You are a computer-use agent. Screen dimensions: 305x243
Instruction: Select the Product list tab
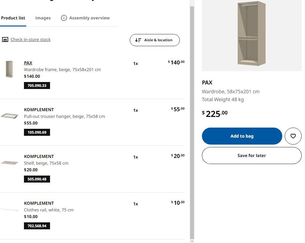click(13, 18)
